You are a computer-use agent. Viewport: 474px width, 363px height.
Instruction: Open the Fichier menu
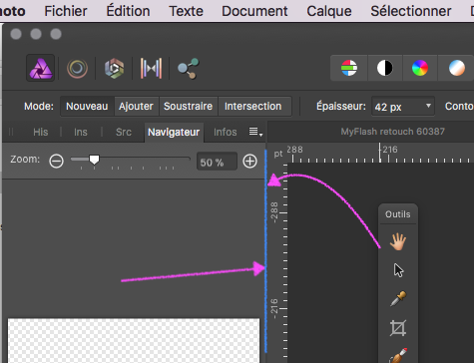pos(66,11)
